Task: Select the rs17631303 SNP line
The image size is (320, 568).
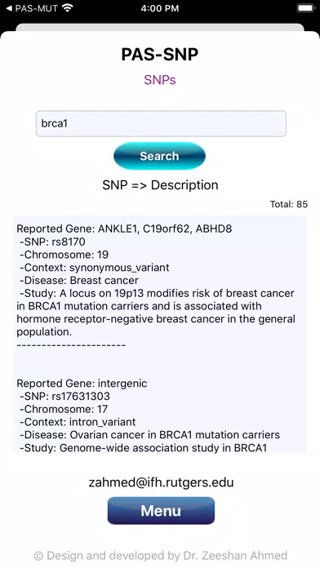Action: pos(64,397)
